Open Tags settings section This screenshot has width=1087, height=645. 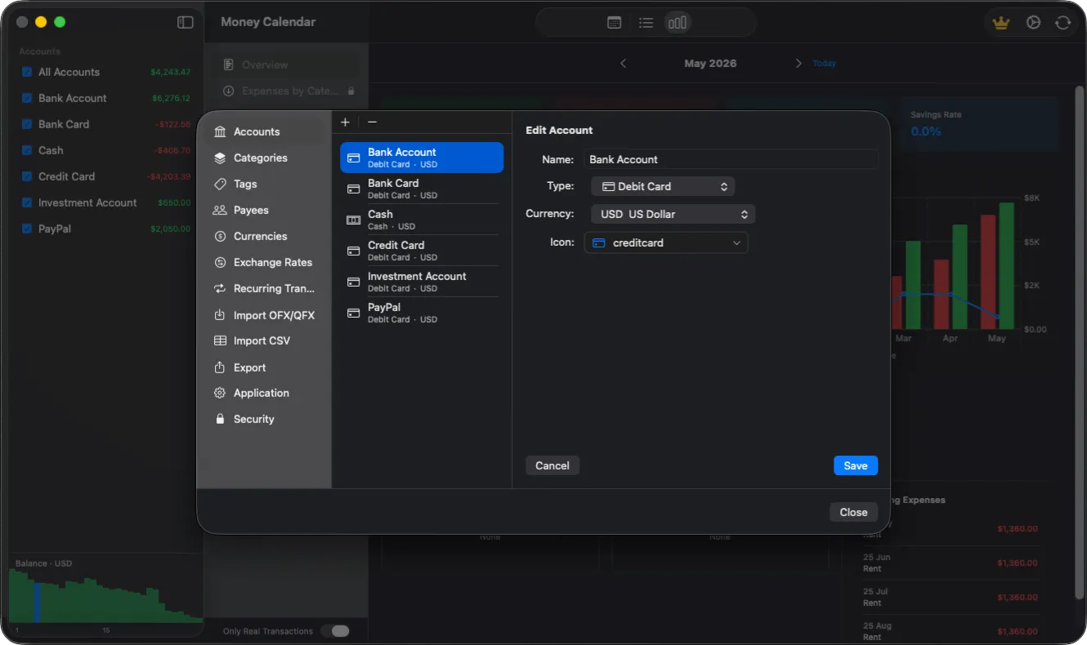pos(264,184)
